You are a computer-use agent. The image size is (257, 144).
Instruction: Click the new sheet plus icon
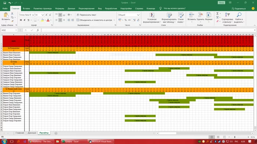click(x=56, y=133)
